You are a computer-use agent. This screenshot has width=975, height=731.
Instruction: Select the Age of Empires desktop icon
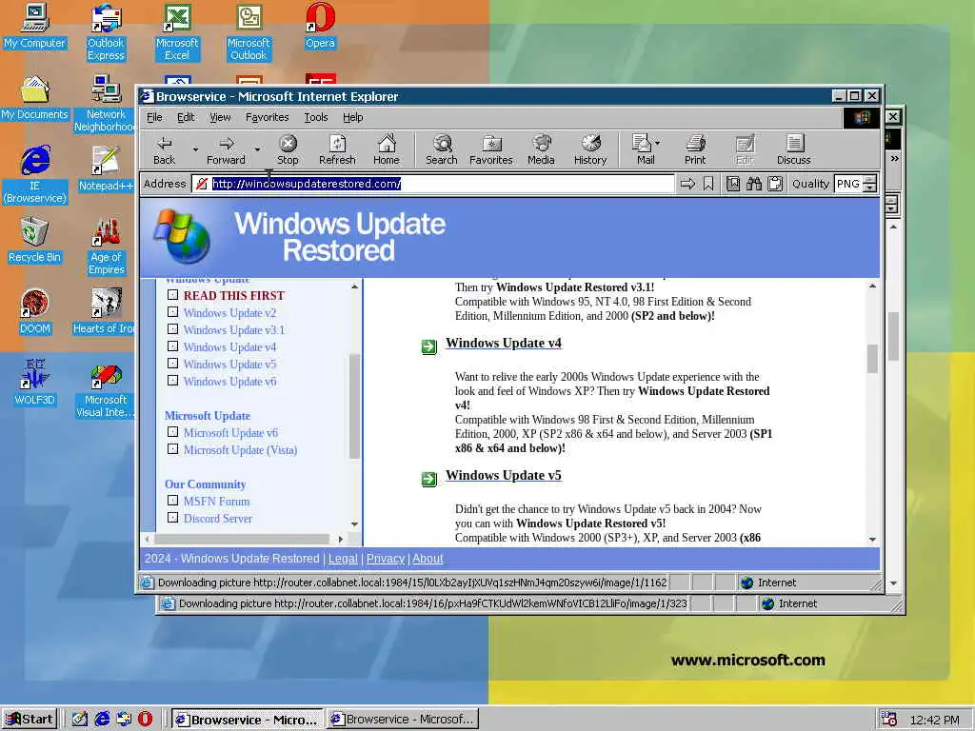point(107,247)
